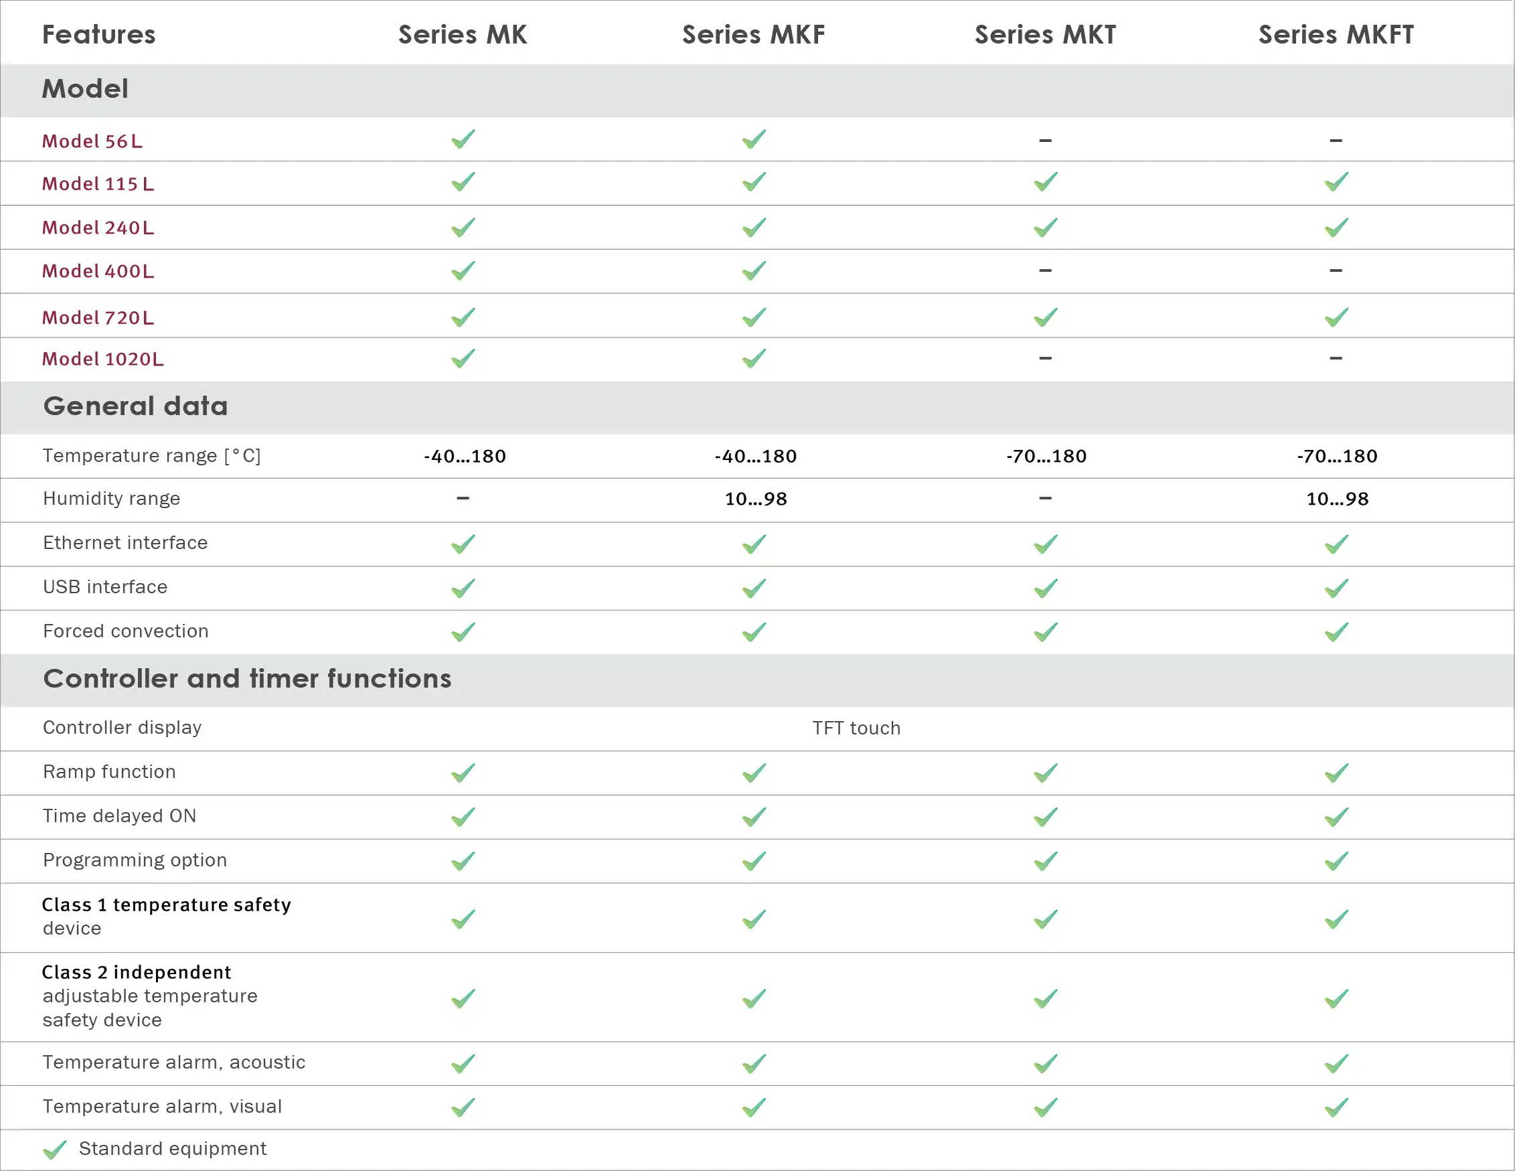This screenshot has width=1515, height=1171.
Task: Click the Programming option checkmark under Series MK
Action: click(x=463, y=862)
